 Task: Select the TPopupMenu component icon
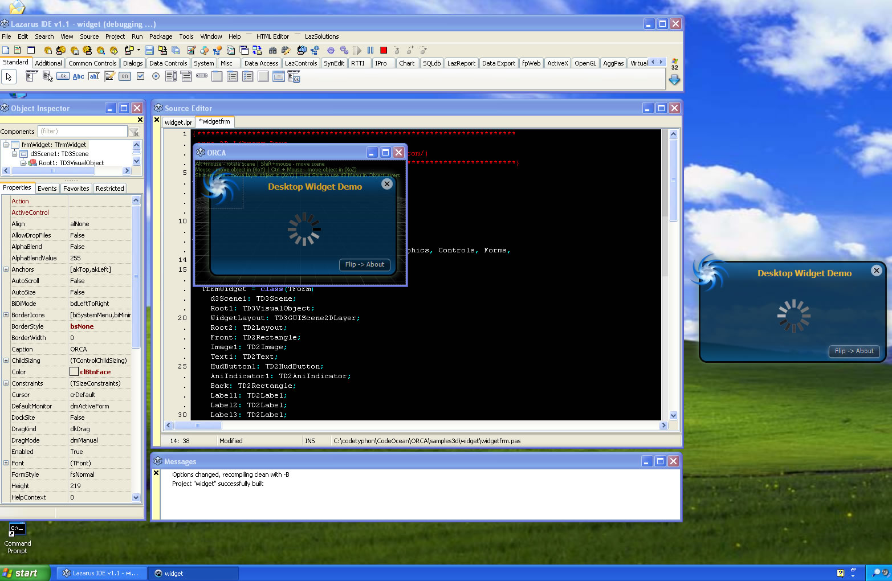[48, 76]
